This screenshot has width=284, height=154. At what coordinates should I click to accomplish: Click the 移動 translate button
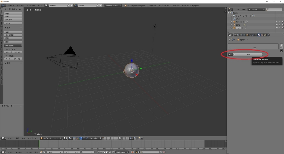click(13, 14)
